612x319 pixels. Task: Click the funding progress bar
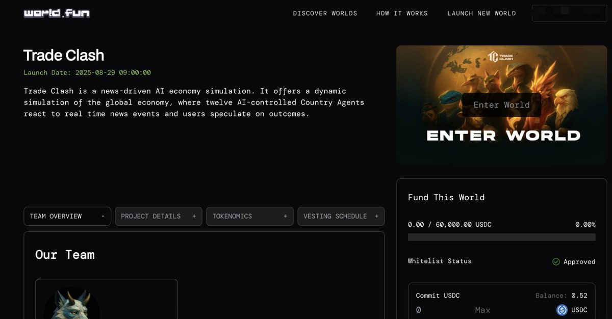[x=501, y=237]
